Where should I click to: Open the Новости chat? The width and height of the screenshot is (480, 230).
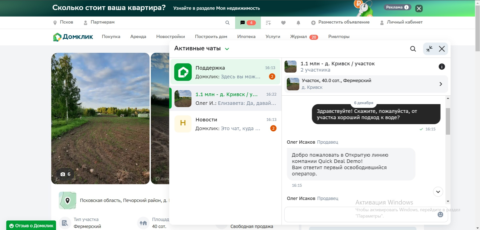point(225,124)
